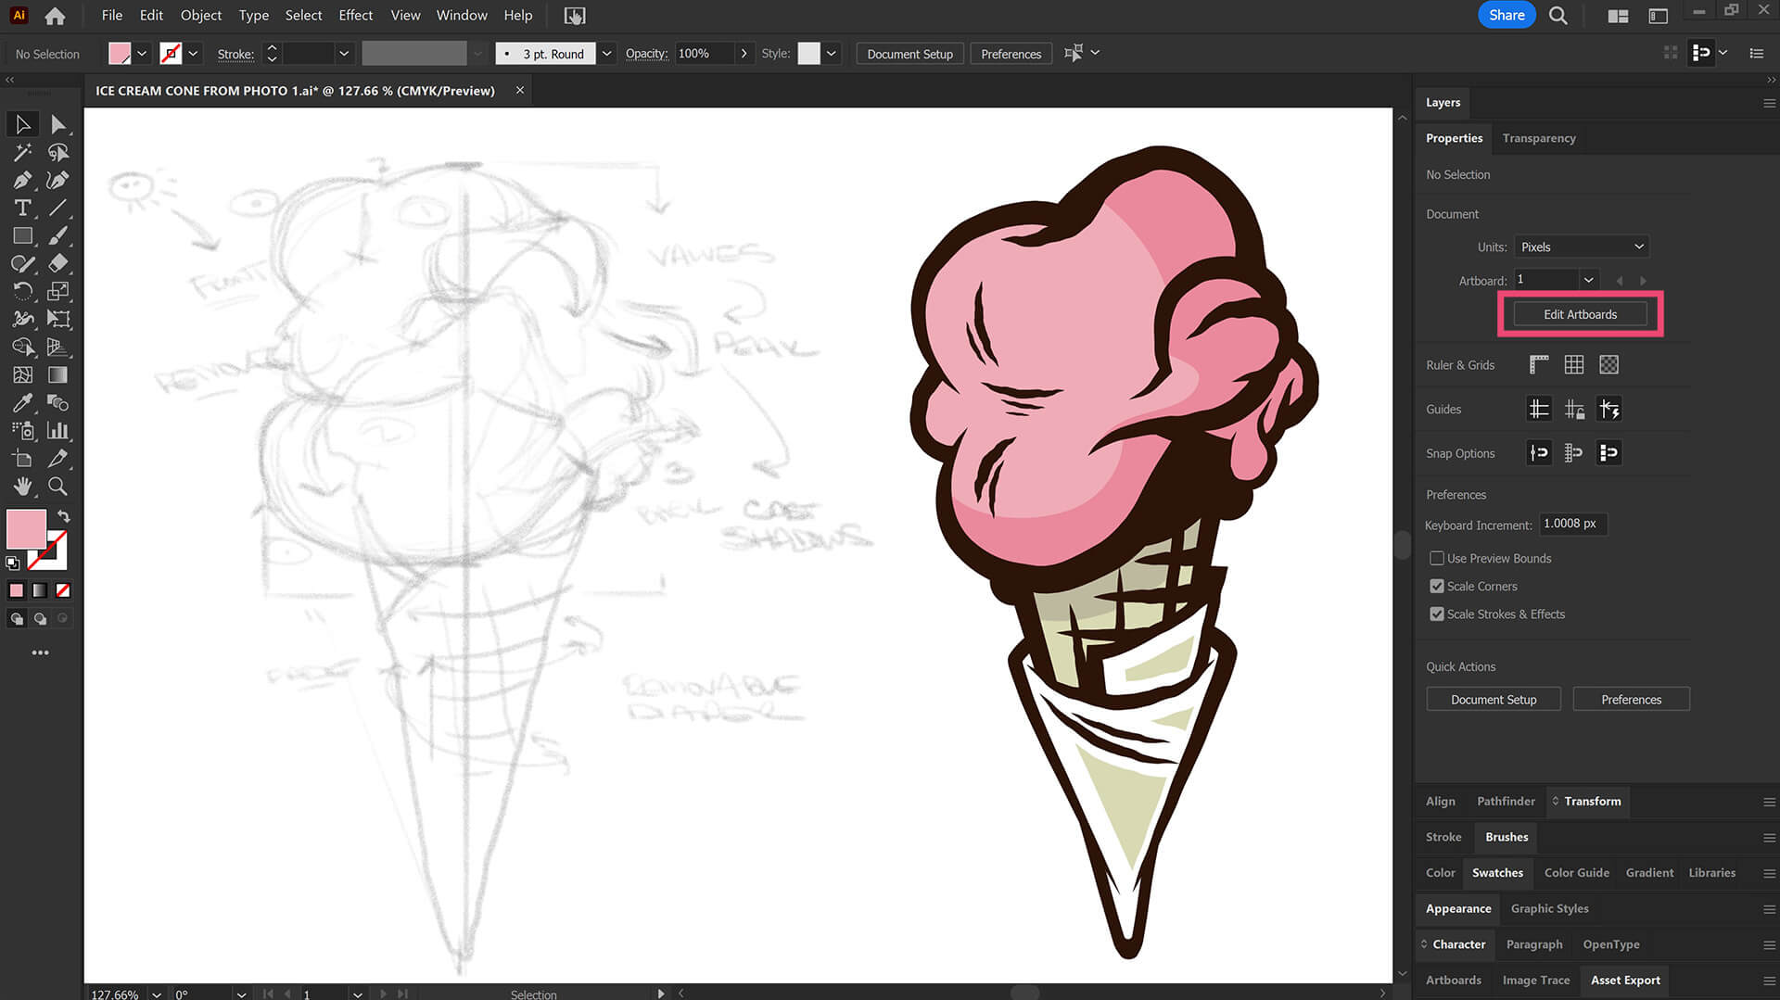1780x1000 pixels.
Task: Select the Free Transform tool
Action: coord(57,319)
